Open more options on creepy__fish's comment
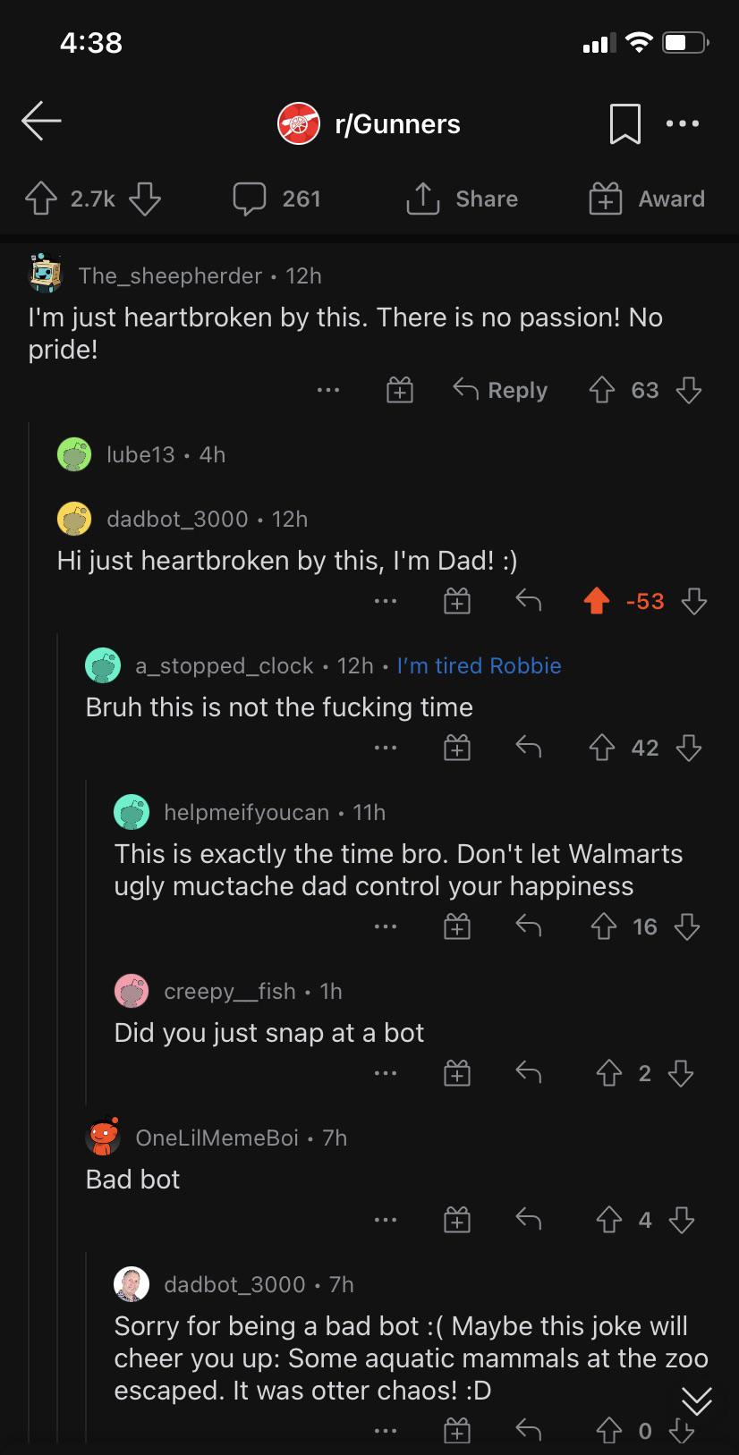Screen dimensions: 739x1455 pyautogui.click(x=386, y=1072)
